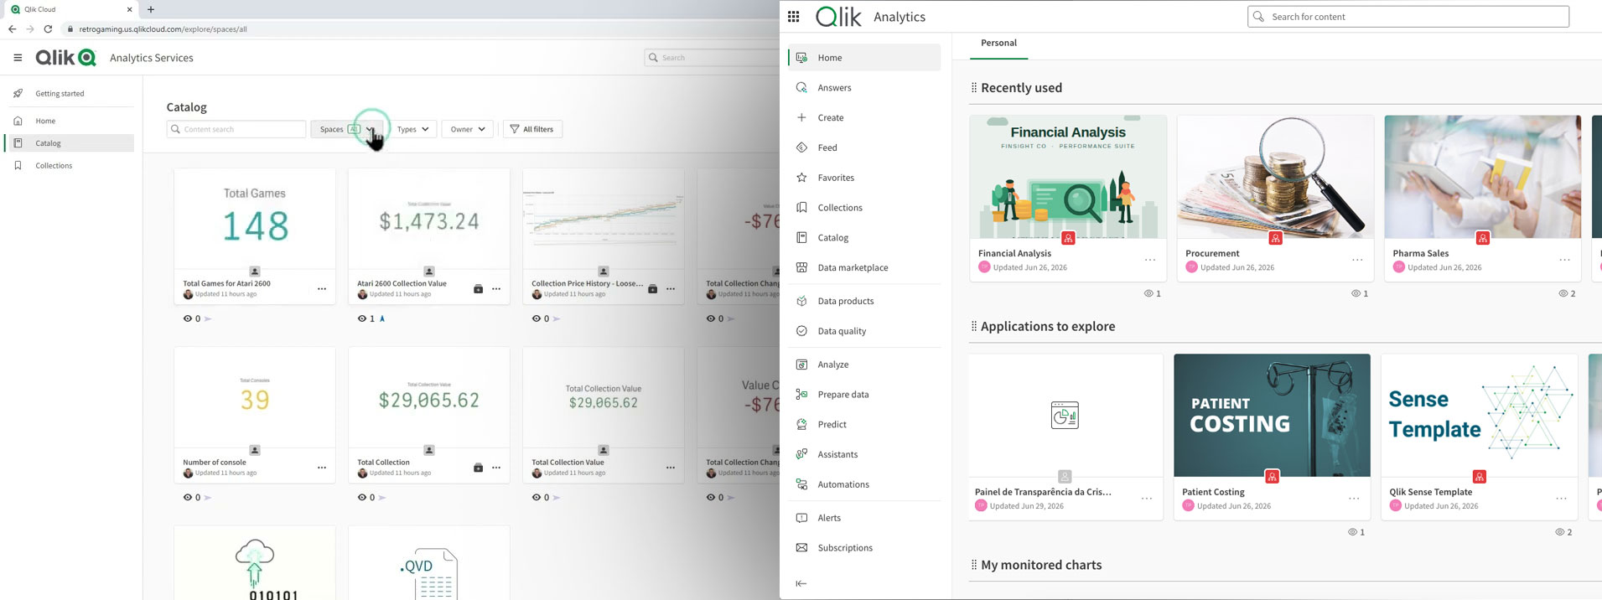Viewport: 1602px width, 600px height.
Task: Grab the Recently used section handle
Action: [x=973, y=88]
